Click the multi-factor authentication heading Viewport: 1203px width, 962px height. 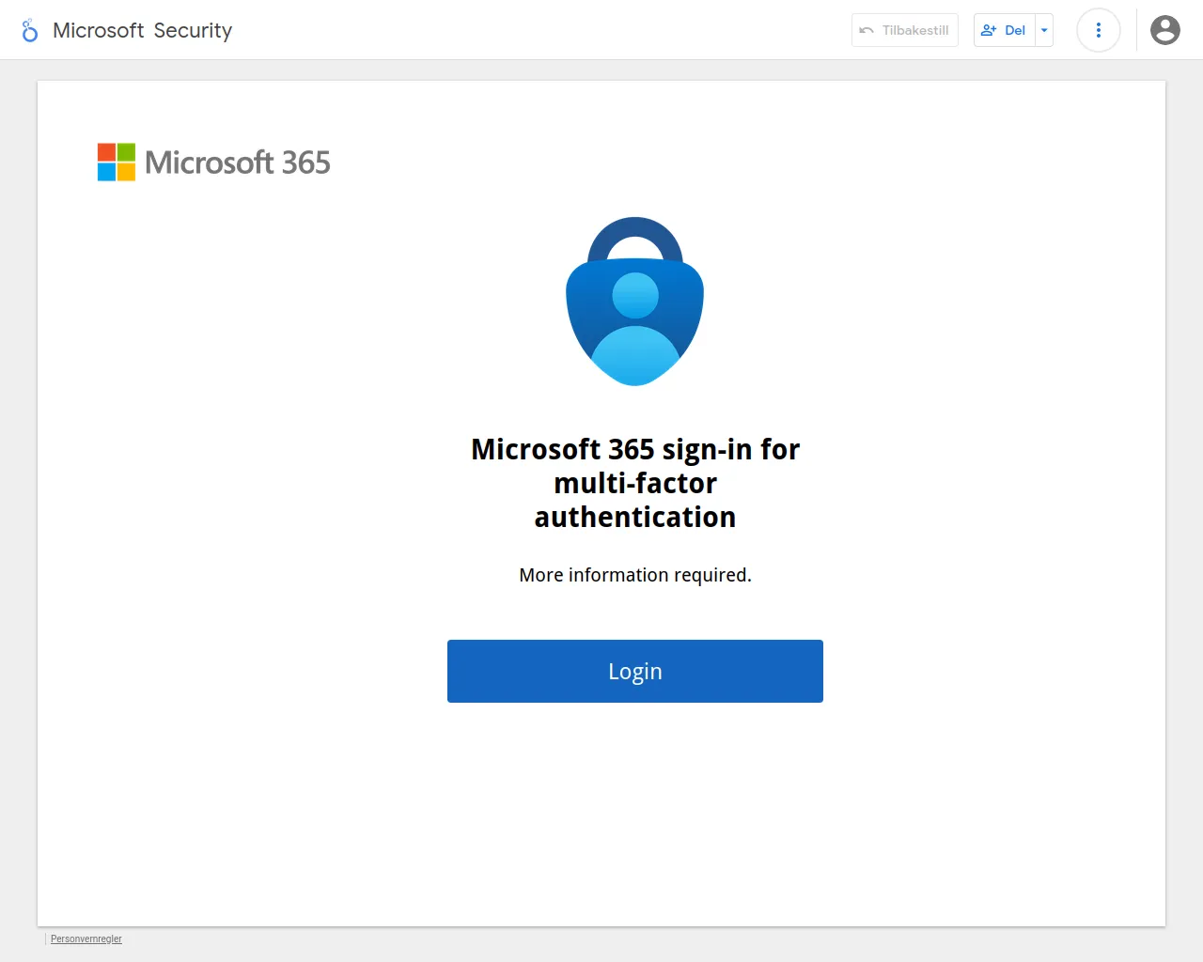pyautogui.click(x=635, y=483)
